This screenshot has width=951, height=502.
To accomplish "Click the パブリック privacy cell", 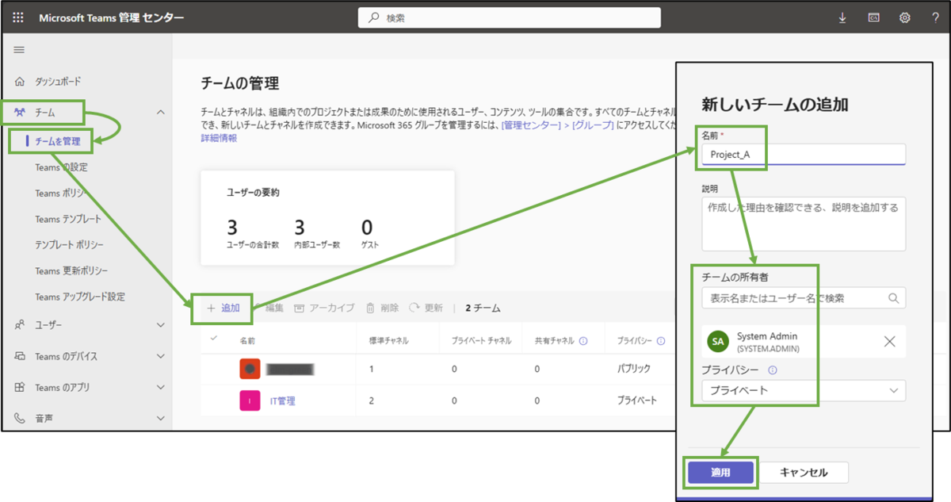I will tap(634, 369).
